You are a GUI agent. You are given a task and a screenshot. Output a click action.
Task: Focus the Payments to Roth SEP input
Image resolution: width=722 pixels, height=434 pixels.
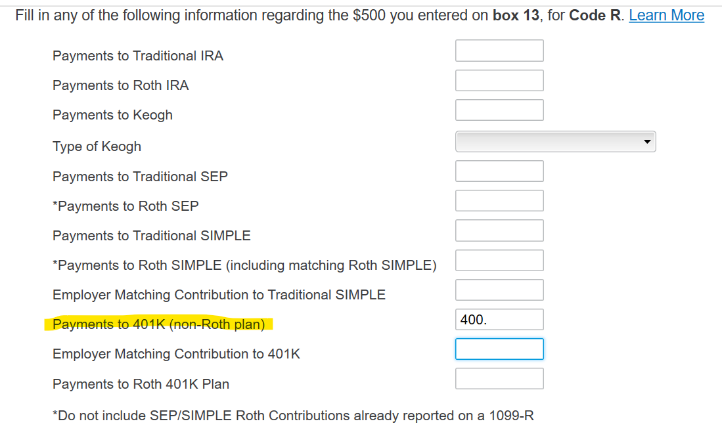click(x=499, y=200)
